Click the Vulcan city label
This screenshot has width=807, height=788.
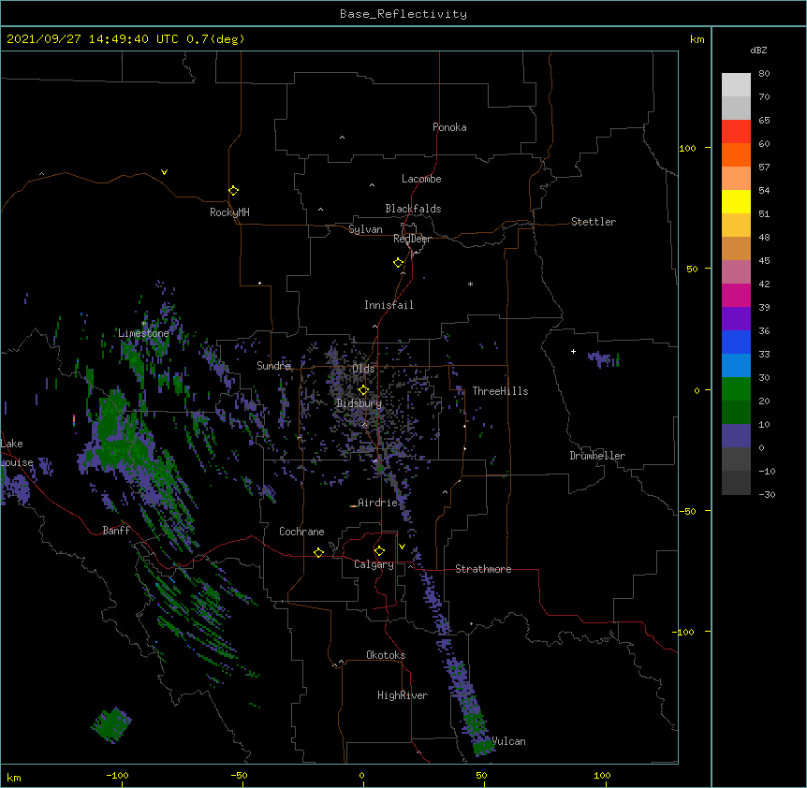[x=508, y=741]
